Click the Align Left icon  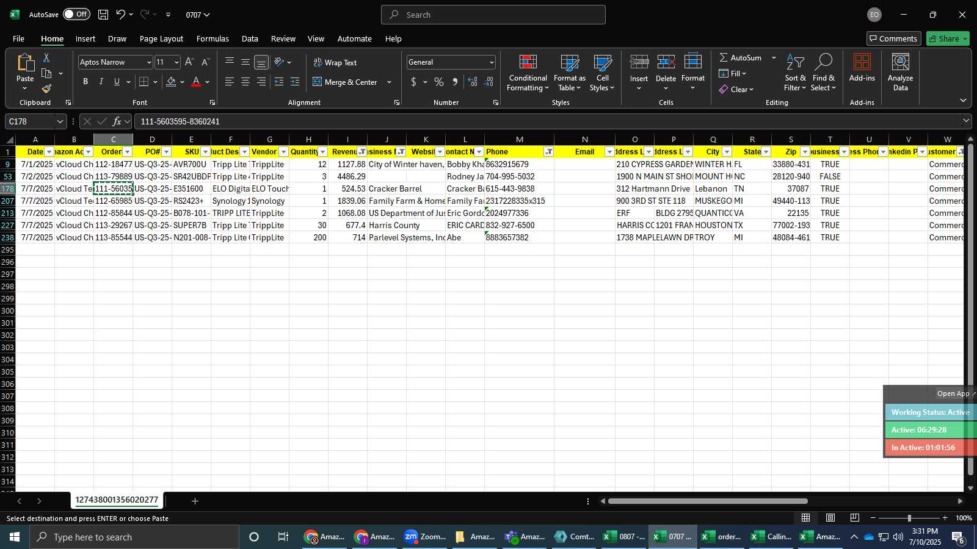click(x=230, y=82)
